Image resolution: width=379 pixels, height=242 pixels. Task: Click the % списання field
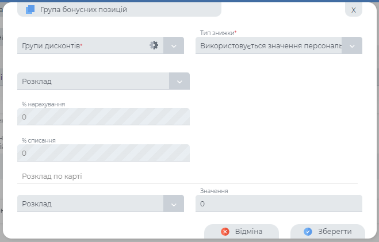click(104, 153)
